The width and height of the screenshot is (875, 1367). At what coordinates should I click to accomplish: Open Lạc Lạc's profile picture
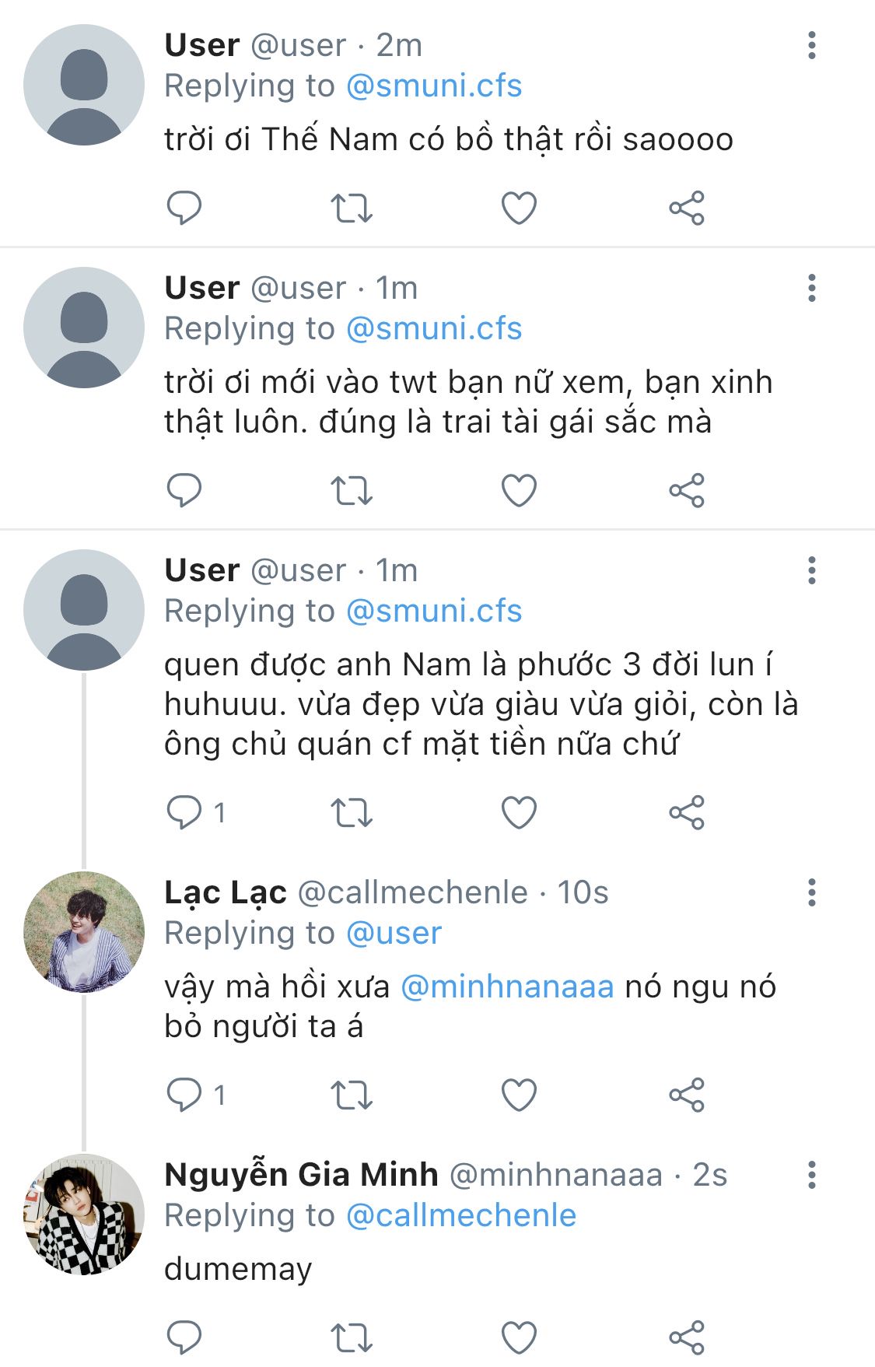coord(84,931)
